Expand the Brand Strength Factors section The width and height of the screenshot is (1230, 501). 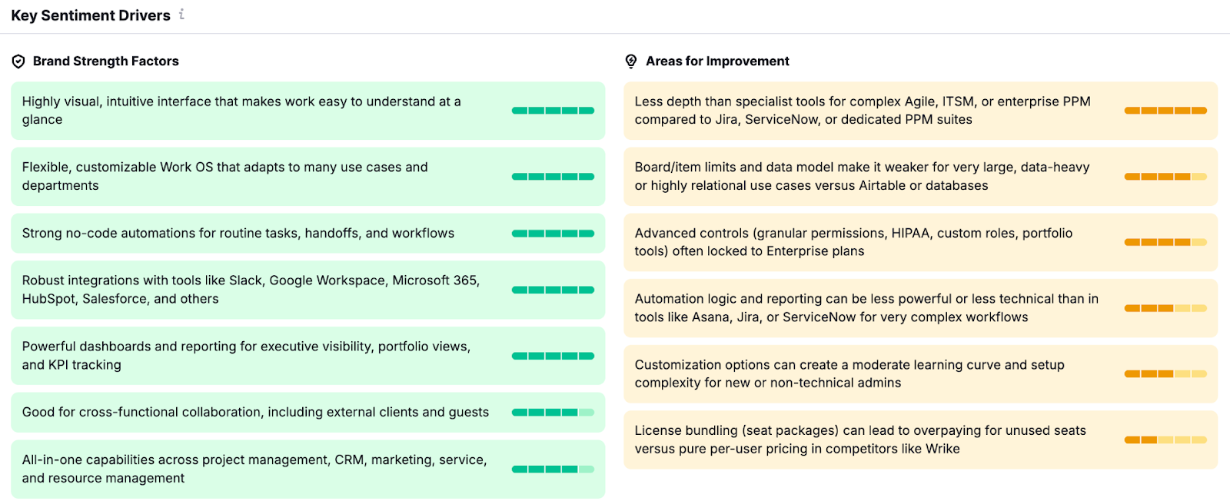105,61
